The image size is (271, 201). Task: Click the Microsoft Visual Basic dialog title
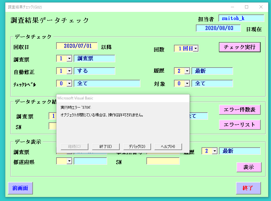click(75, 98)
